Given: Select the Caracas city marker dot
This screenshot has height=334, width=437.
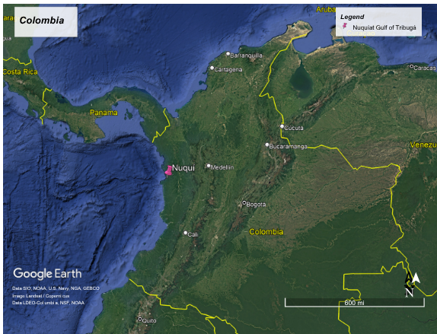Looking at the screenshot, I should point(411,66).
